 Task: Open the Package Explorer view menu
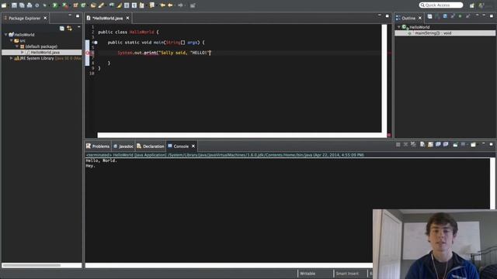click(78, 28)
